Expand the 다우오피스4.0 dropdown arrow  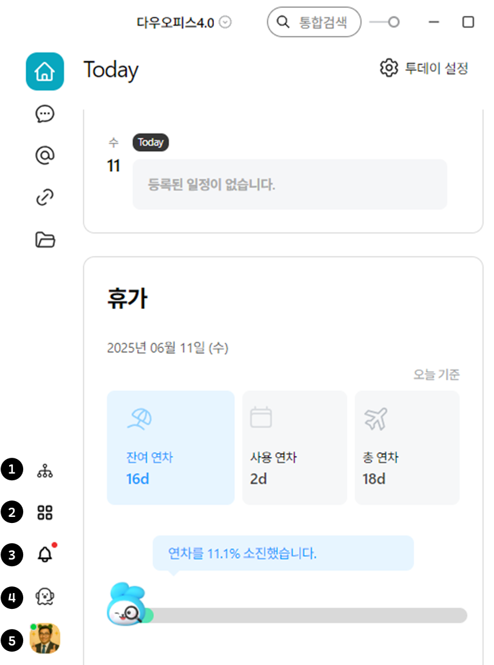coord(226,23)
